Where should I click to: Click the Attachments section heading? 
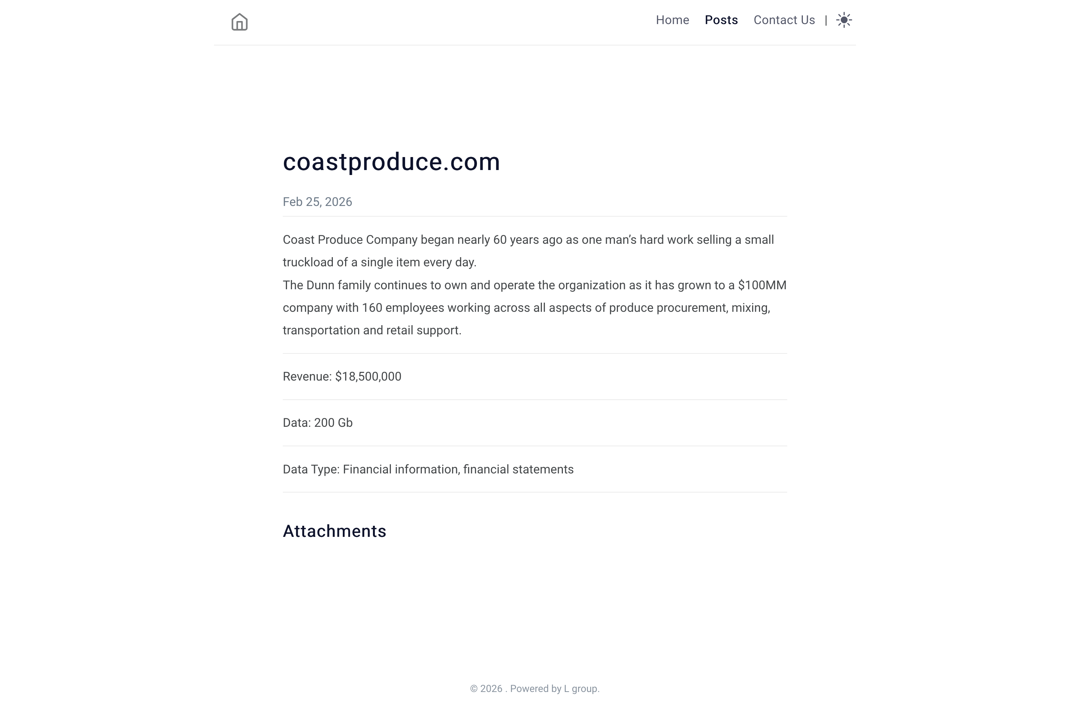334,531
